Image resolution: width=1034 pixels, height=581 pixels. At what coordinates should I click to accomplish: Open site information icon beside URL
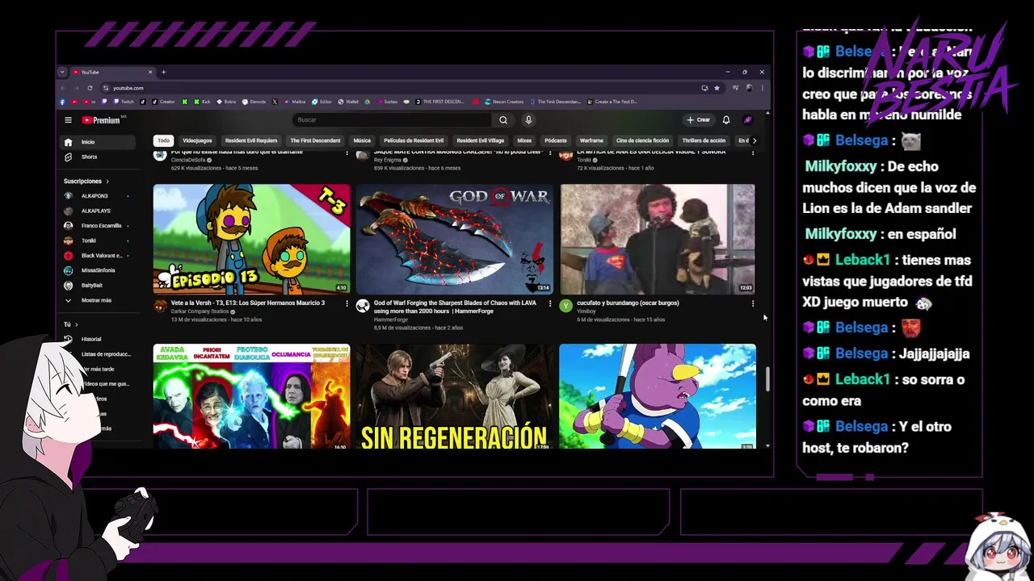[x=106, y=88]
